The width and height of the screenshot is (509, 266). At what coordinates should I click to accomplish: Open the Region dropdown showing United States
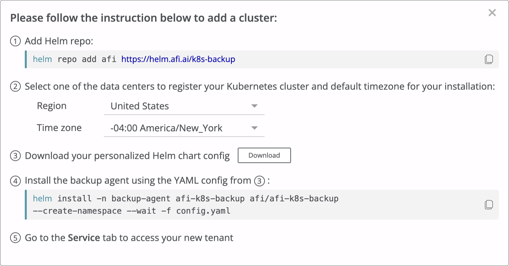tap(184, 106)
